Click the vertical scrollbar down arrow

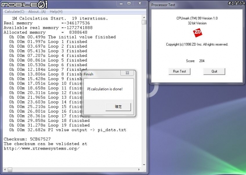tap(144, 165)
